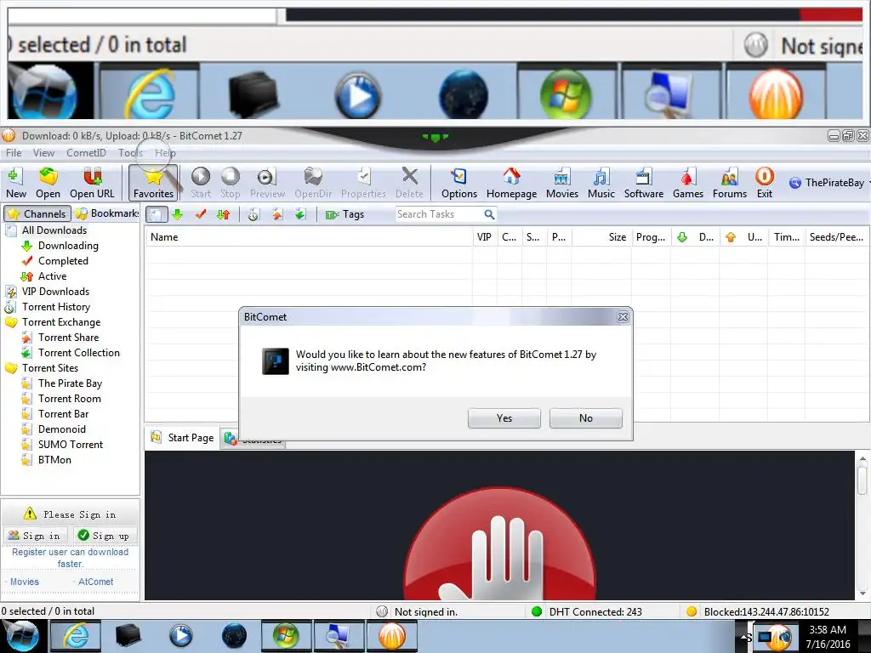Click No in the BitComet dialog
Screen dimensions: 871x653
585,418
